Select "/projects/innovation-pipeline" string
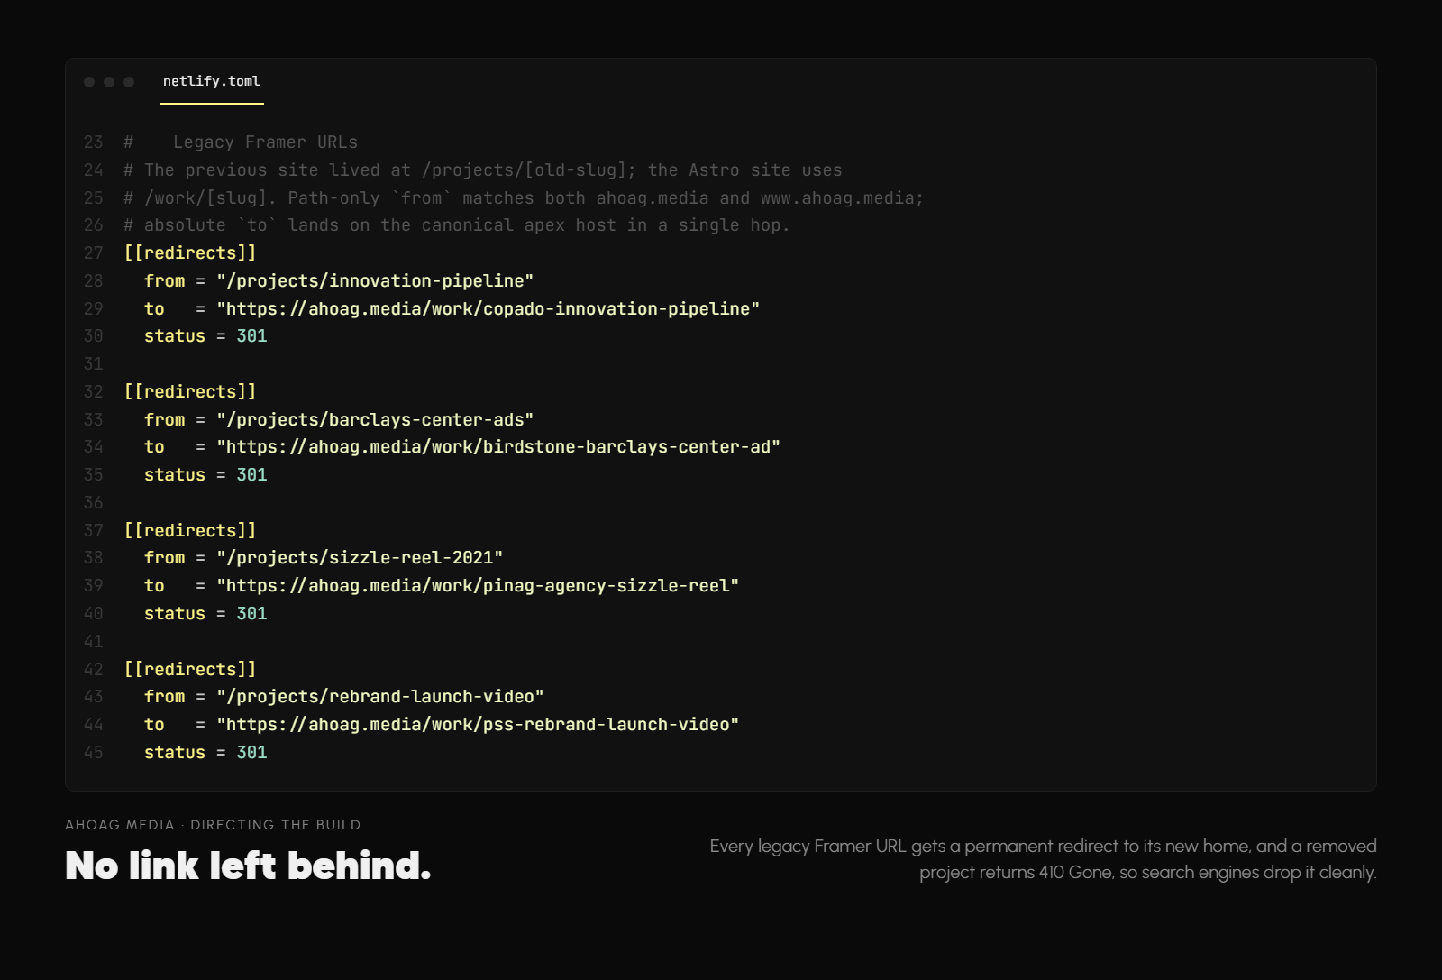This screenshot has height=980, width=1442. pos(375,281)
